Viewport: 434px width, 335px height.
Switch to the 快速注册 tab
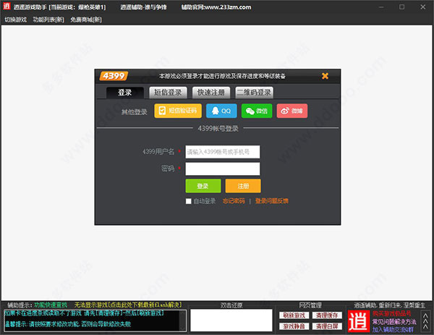pos(211,93)
